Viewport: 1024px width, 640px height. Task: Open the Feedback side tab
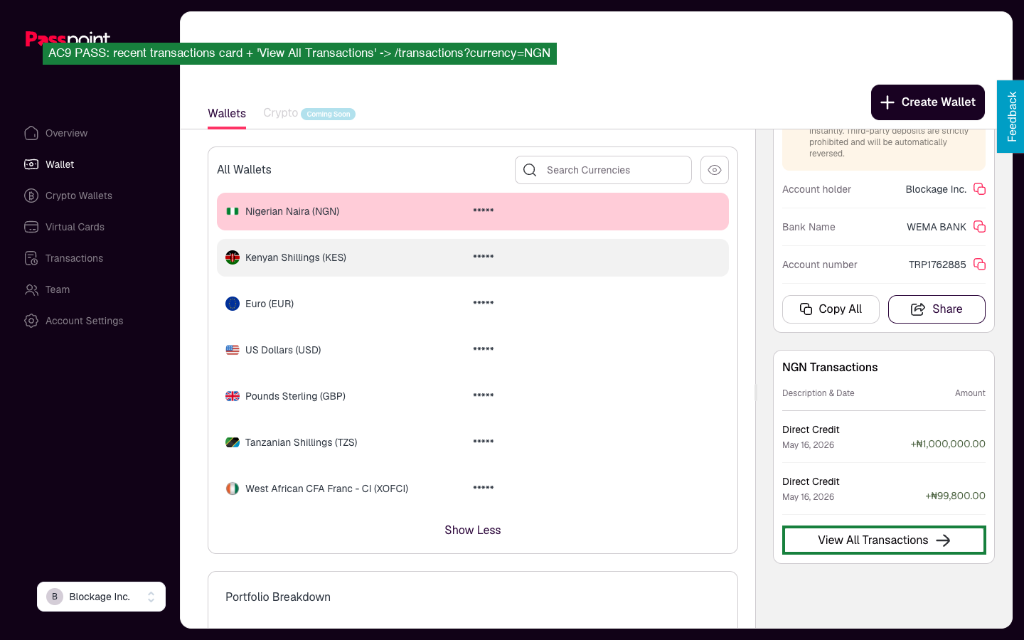click(x=1010, y=117)
